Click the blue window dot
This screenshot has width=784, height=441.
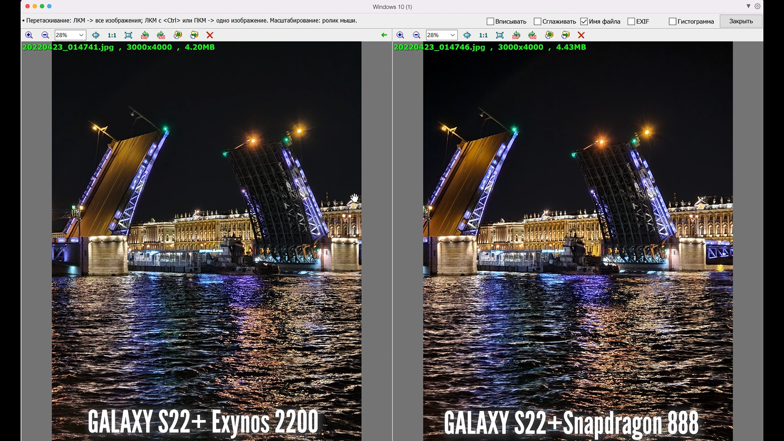49,6
